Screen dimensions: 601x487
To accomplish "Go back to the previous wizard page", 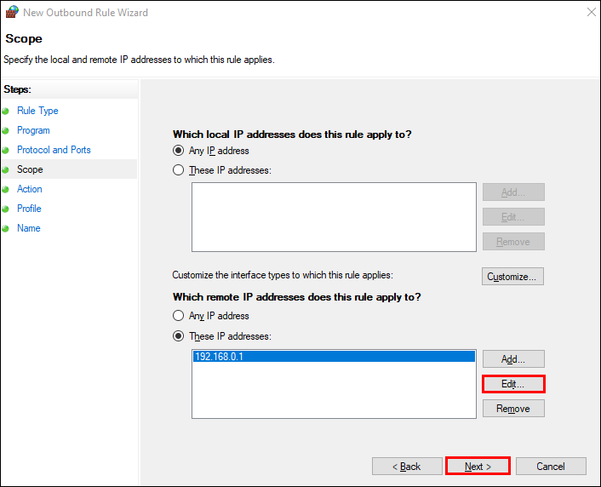I will pos(405,466).
